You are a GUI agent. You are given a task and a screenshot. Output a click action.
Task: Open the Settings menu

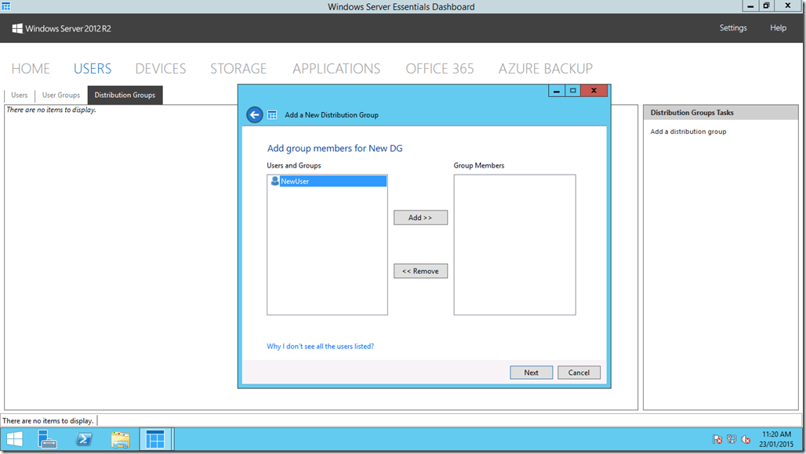(732, 27)
